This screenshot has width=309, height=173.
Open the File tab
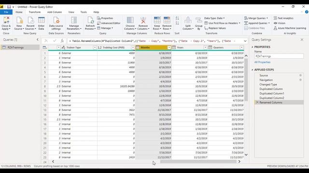point(6,12)
